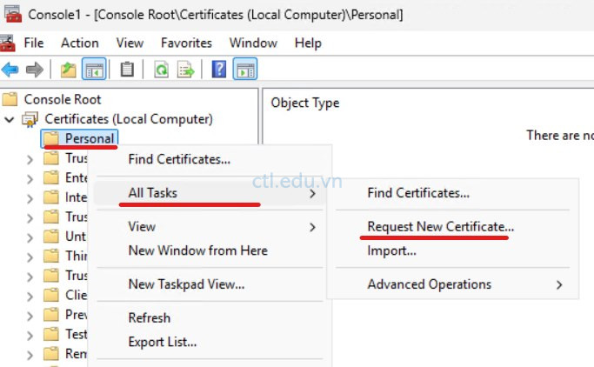
Task: Toggle the Show/Hide Console Tree icon
Action: pyautogui.click(x=94, y=70)
